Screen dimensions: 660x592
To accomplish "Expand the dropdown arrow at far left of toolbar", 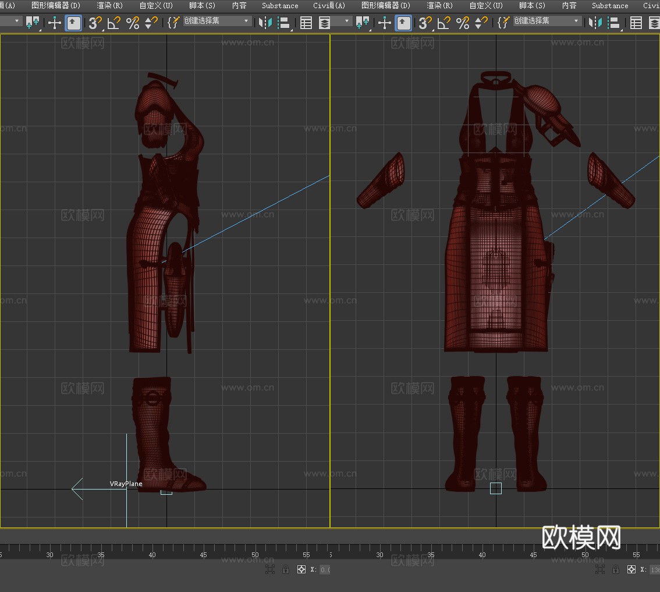I will point(17,20).
